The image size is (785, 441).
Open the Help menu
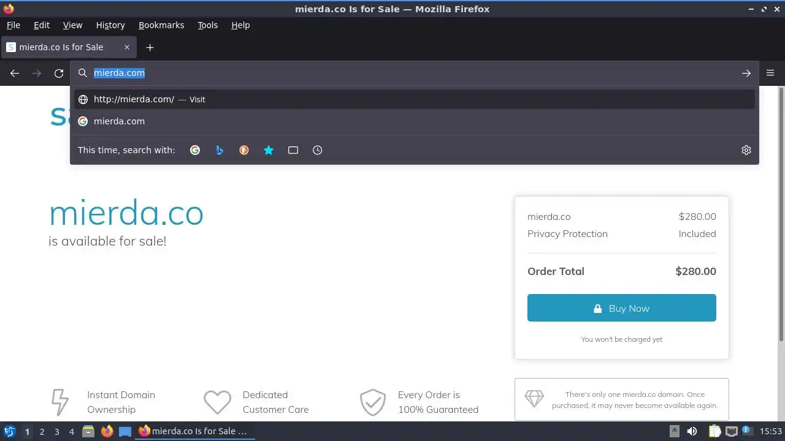point(240,25)
